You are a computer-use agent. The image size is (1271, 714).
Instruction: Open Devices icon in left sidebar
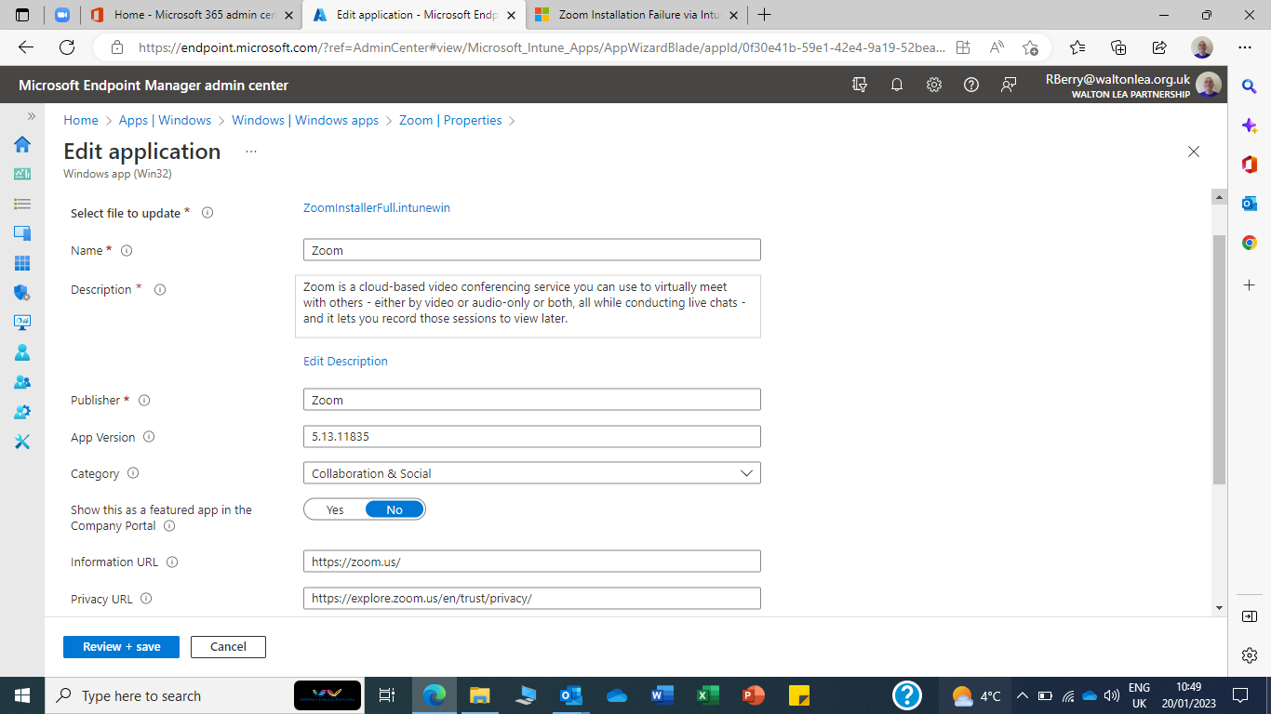pyautogui.click(x=22, y=233)
